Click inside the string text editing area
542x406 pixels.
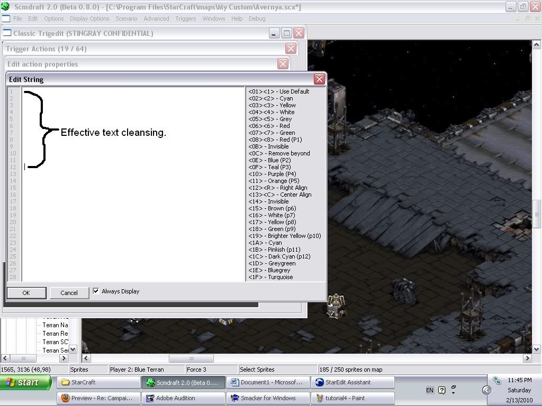pos(132,211)
